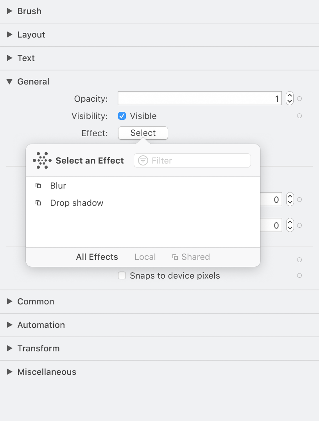The image size is (319, 421).
Task: Click the filter icon inside the Filter field
Action: 143,160
